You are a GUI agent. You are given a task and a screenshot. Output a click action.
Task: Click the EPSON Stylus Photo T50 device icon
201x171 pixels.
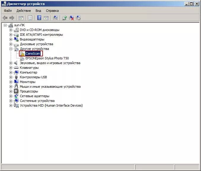(x=22, y=58)
